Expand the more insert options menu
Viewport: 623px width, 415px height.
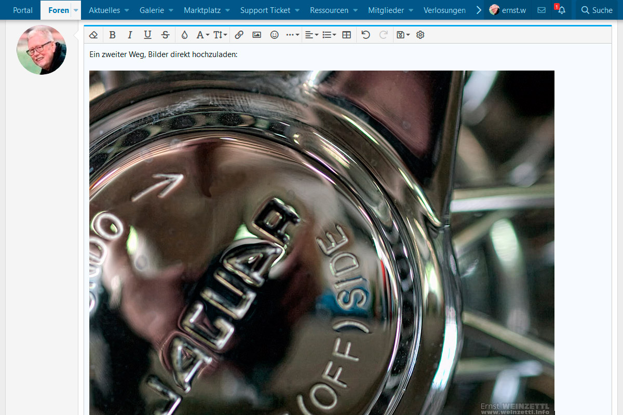pyautogui.click(x=293, y=35)
